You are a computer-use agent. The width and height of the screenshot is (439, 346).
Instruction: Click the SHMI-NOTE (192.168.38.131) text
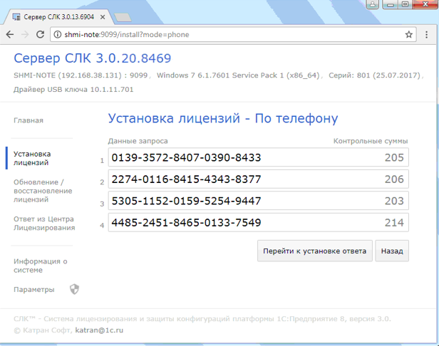[x=68, y=75]
